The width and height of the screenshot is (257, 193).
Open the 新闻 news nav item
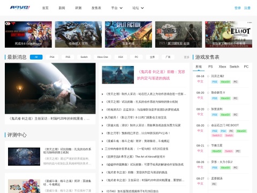click(x=62, y=8)
